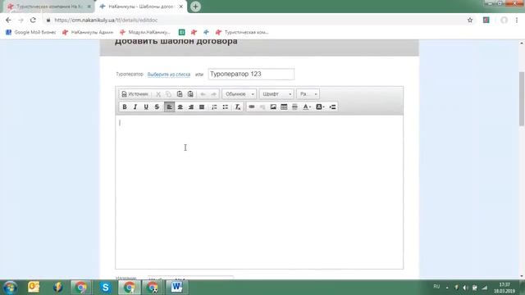Insert a bulleted list
Viewport: 525px width, 295px height.
click(226, 107)
